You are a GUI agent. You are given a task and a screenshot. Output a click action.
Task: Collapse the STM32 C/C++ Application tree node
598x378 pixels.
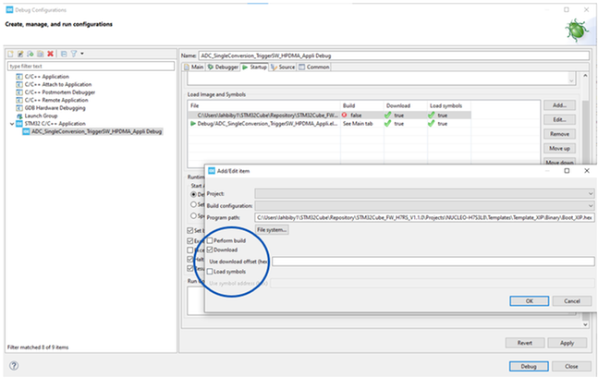[x=12, y=124]
